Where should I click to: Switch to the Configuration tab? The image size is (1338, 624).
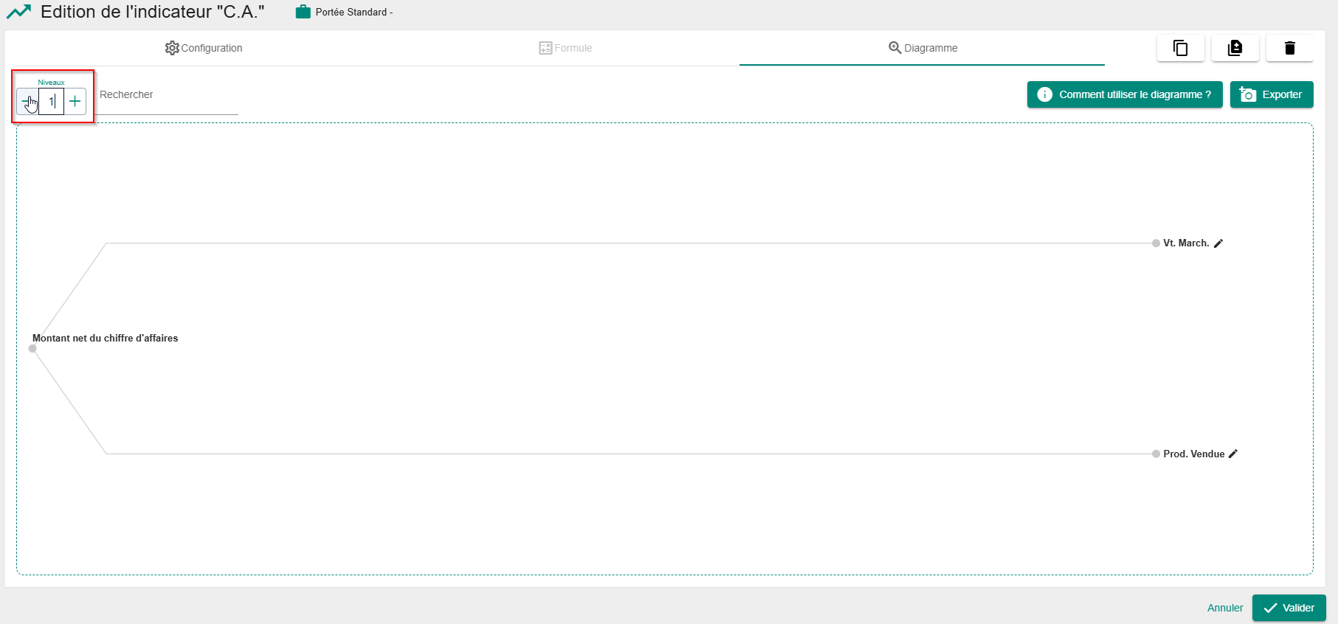click(204, 48)
